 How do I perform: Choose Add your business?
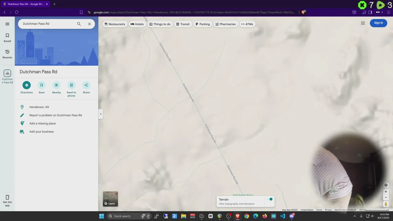[56, 132]
